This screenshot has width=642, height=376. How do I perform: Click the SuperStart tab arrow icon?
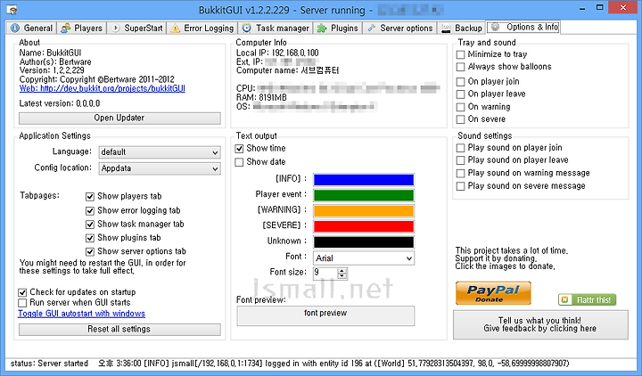click(116, 28)
